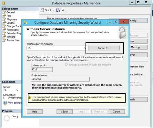Image resolution: width=153 pixels, height=128 pixels.
Task: Toggle Encrypt data sent through this endpoint
Action: [67, 65]
